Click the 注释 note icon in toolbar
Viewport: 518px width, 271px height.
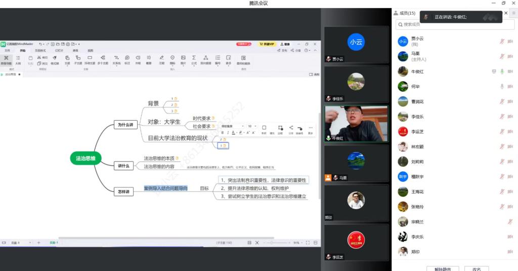pyautogui.click(x=162, y=59)
